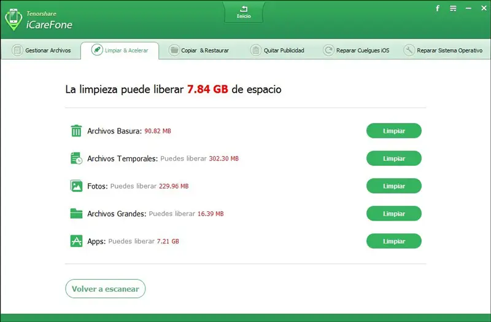
Task: Clean Fotos with Limpiar button
Action: click(394, 186)
